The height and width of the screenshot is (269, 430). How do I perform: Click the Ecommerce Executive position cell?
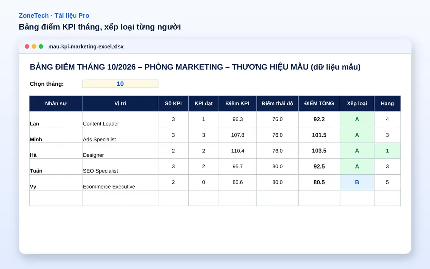pyautogui.click(x=120, y=183)
